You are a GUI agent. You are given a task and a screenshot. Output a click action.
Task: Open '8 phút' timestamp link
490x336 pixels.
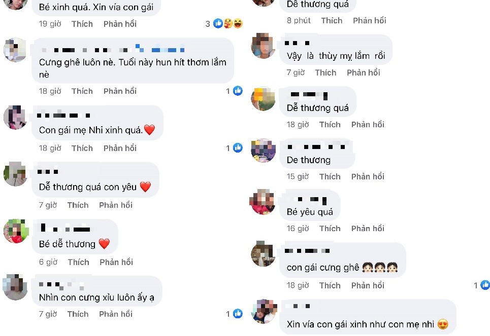point(299,20)
